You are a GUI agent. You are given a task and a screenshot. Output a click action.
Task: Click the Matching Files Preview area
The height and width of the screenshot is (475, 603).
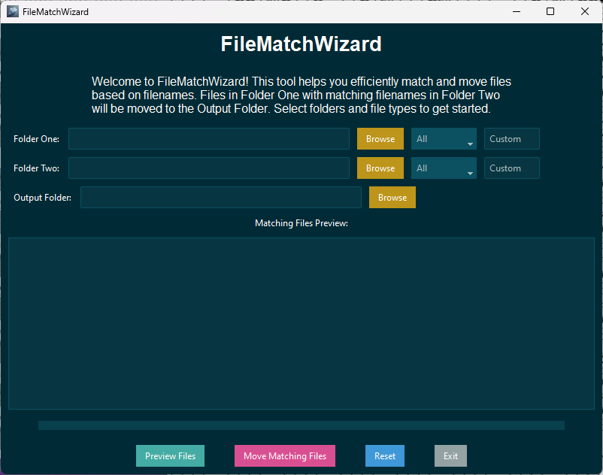click(x=301, y=323)
